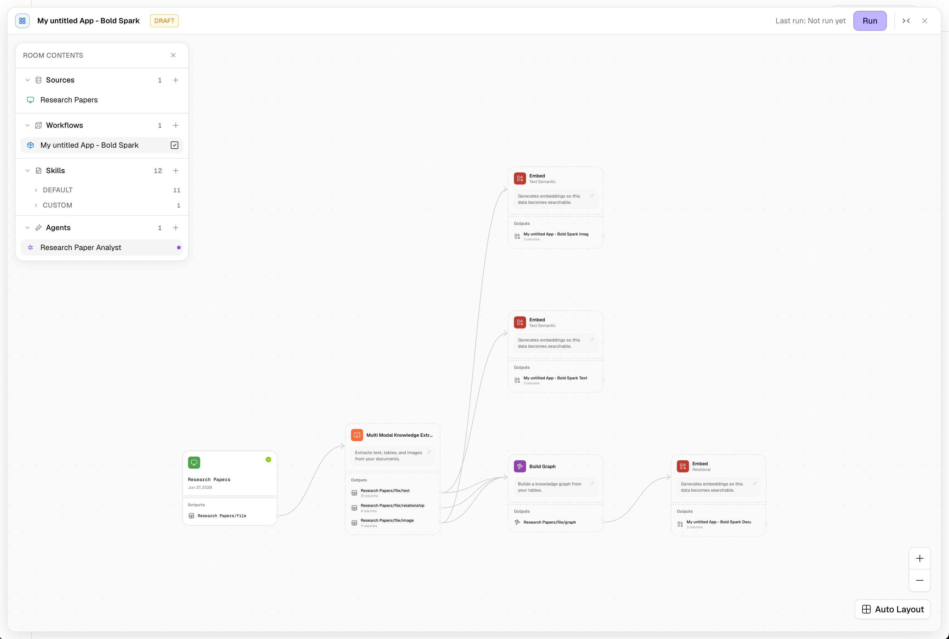Select the Research Paper Analyst agent
Screen dimensions: 949x639
pos(102,248)
